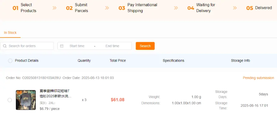This screenshot has height=113, width=277.
Task: Click the Product Details column header
Action: (27, 61)
